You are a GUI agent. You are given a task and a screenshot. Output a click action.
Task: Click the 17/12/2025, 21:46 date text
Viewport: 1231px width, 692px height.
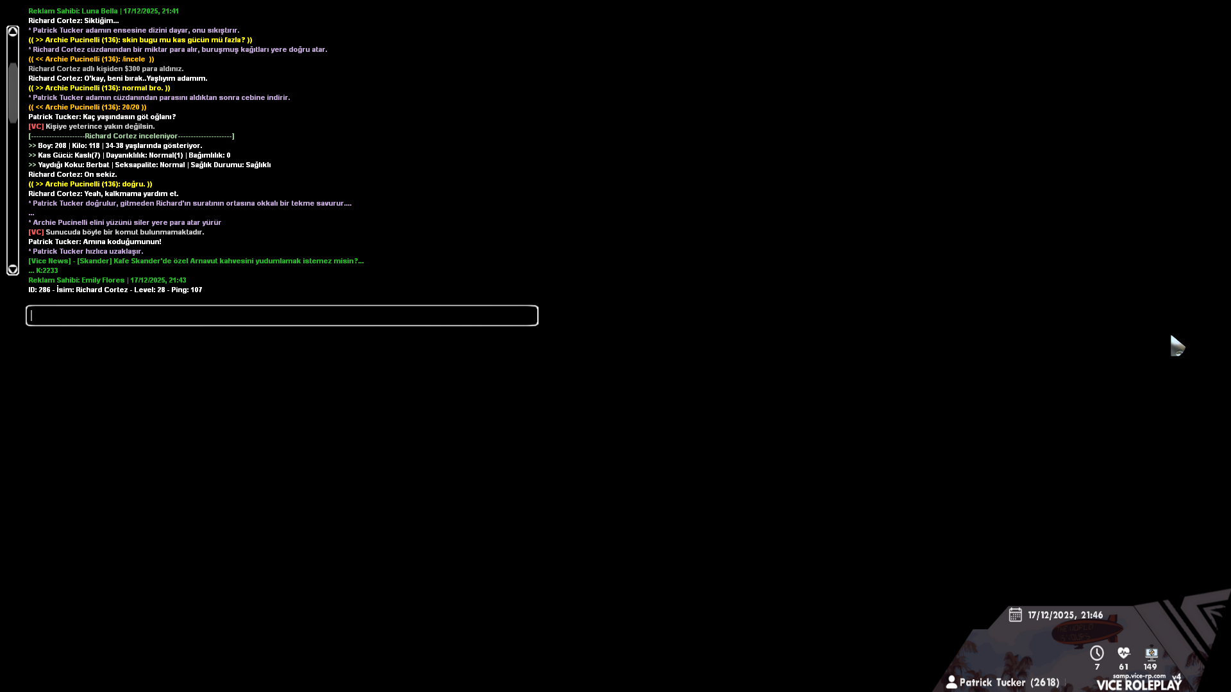click(x=1065, y=615)
